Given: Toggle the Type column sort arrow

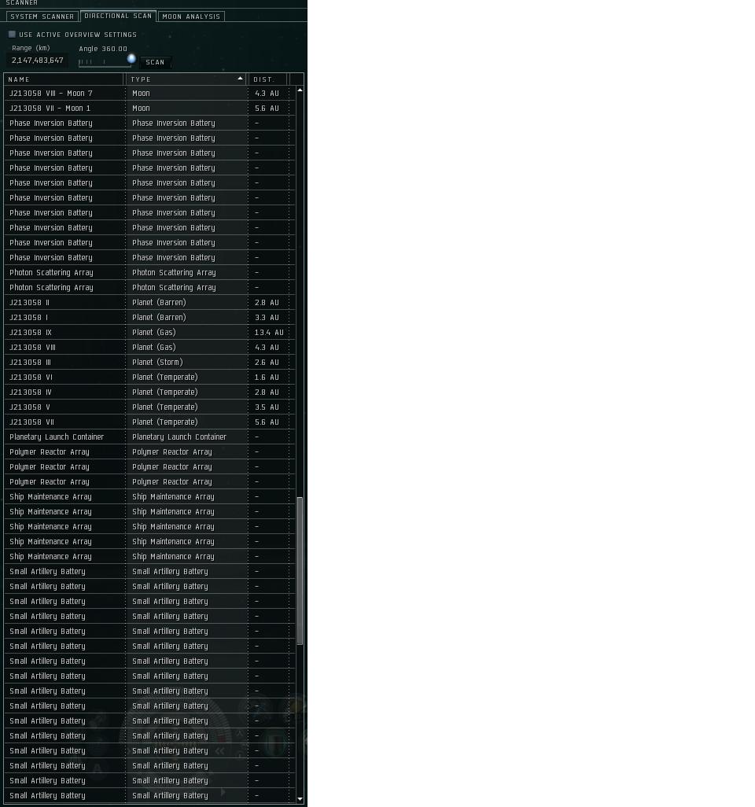Looking at the screenshot, I should pyautogui.click(x=240, y=79).
